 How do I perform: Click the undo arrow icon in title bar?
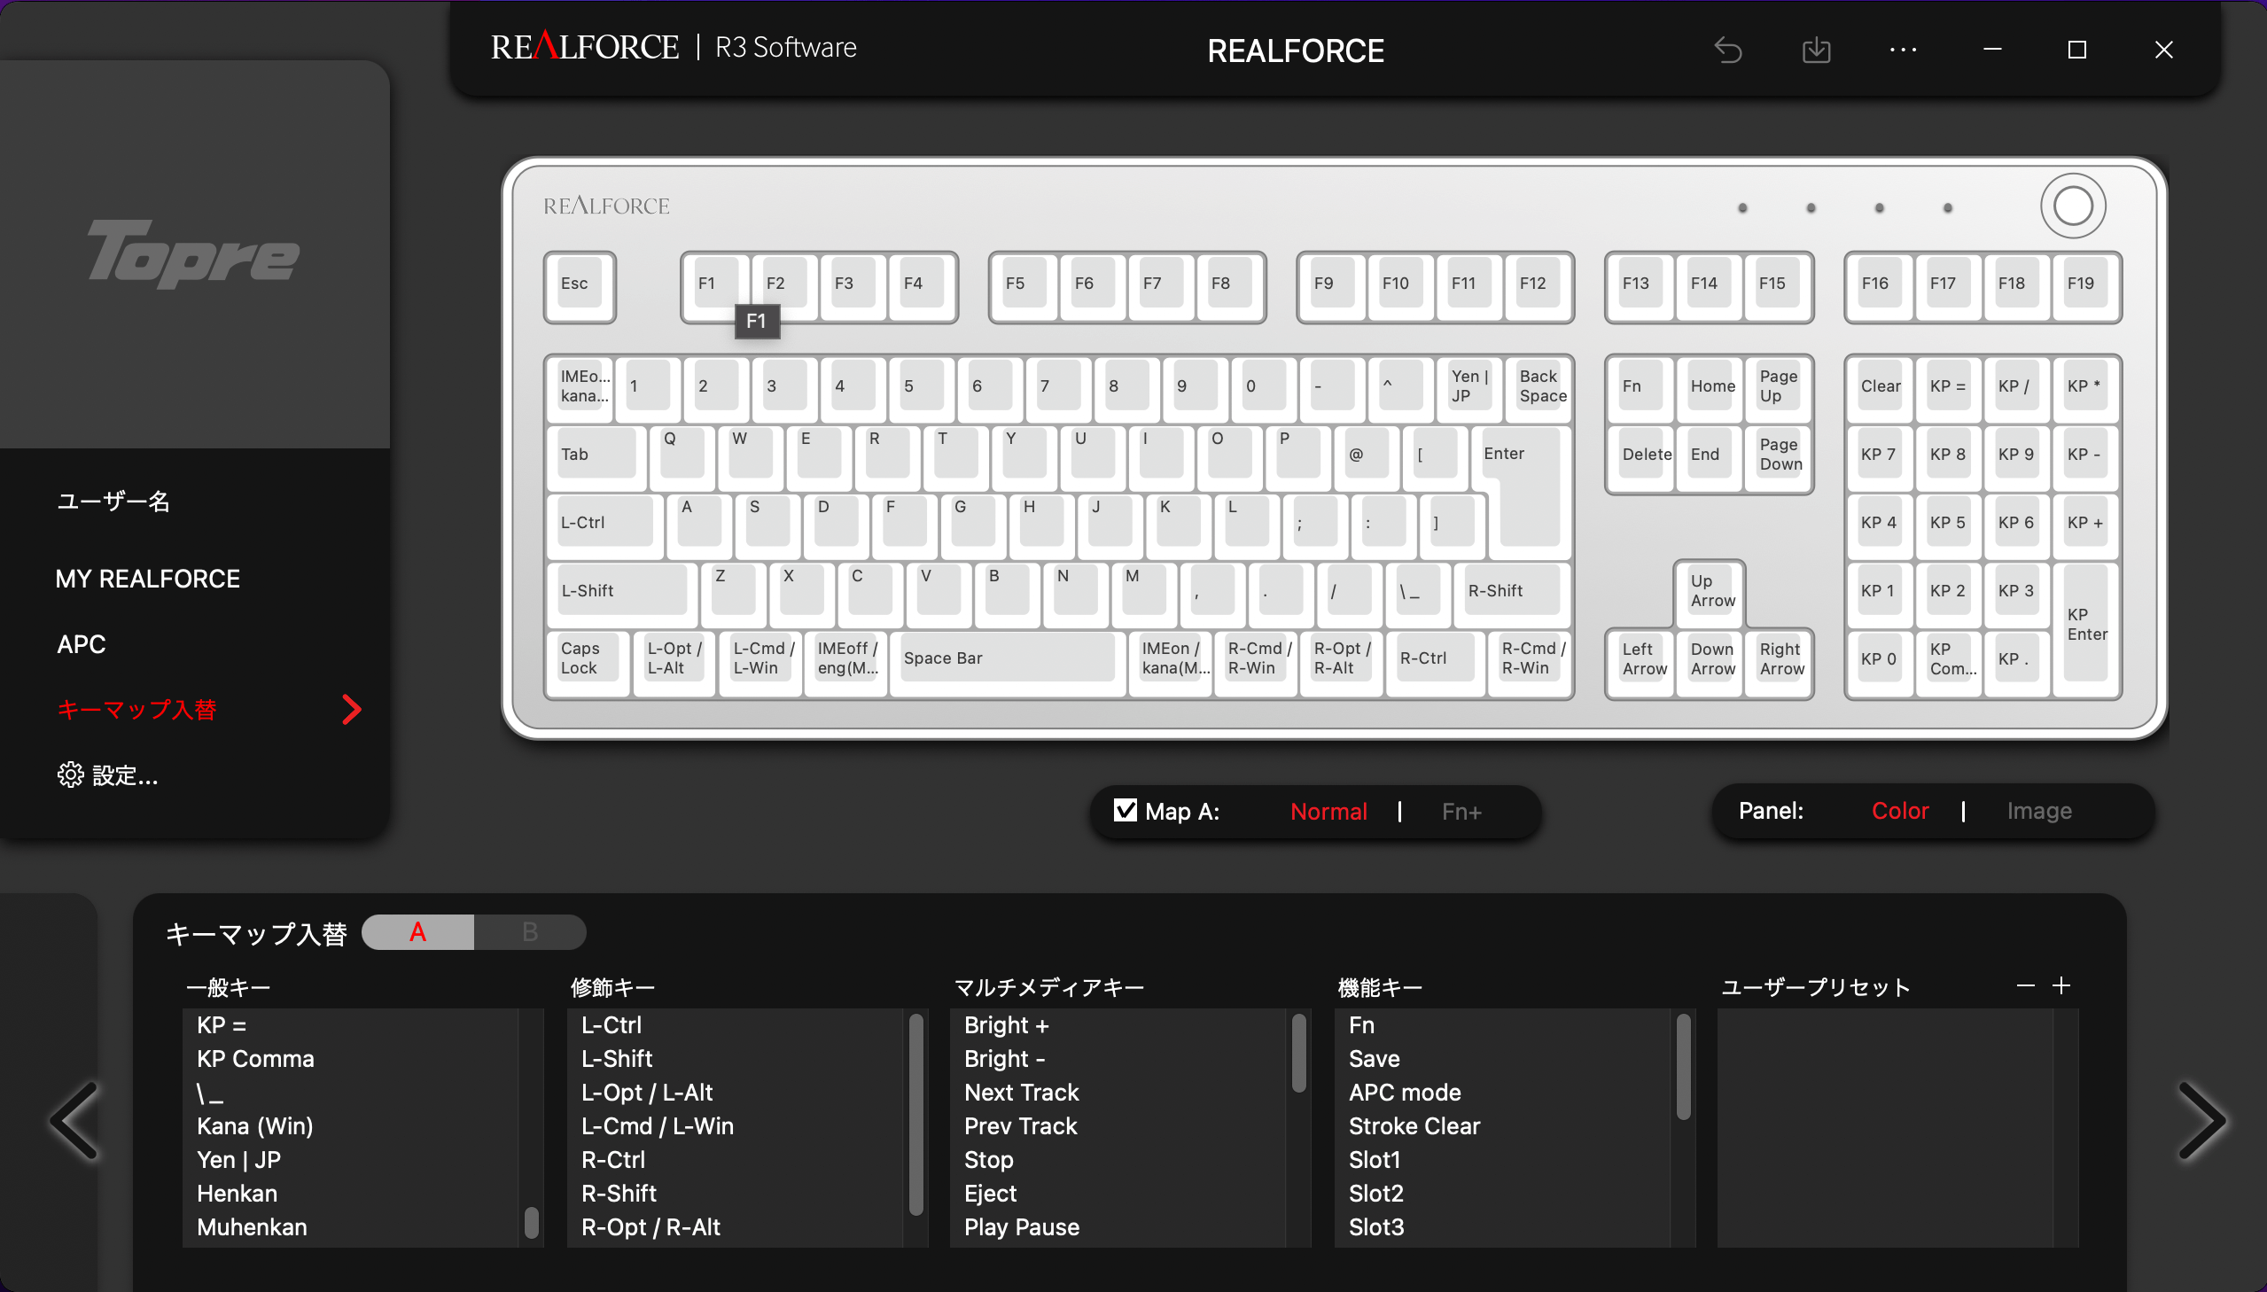pos(1727,50)
